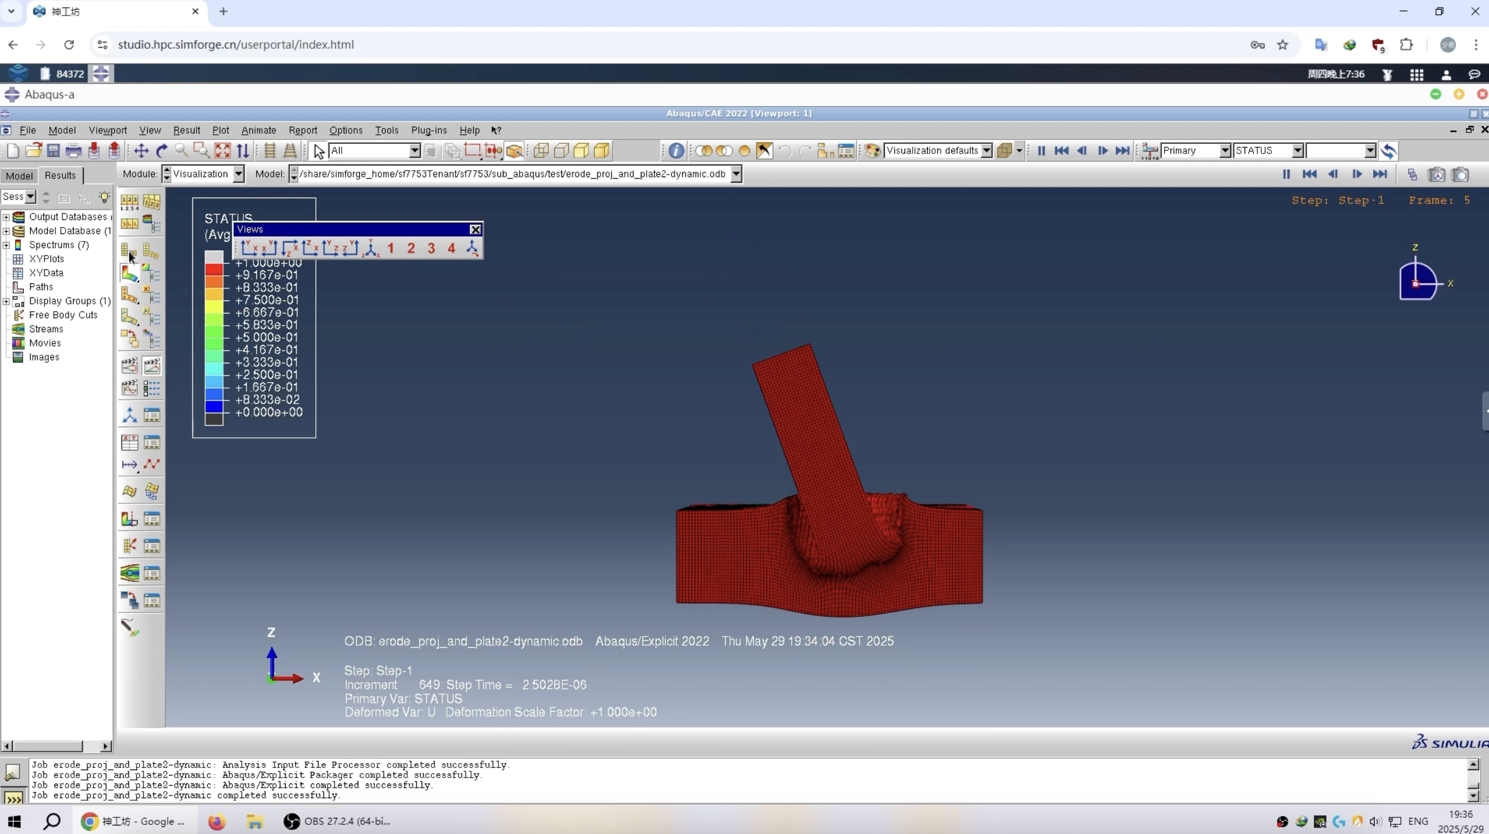
Task: Click Animate Harmonic icon
Action: (129, 387)
